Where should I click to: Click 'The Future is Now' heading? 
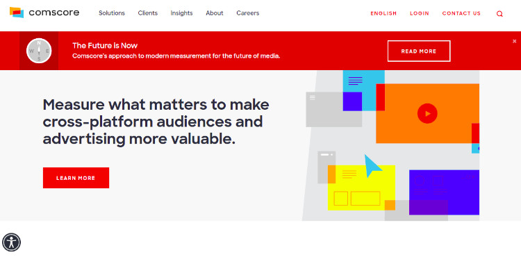[x=105, y=45]
